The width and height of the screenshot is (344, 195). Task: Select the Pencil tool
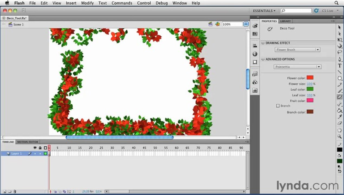pyautogui.click(x=339, y=84)
